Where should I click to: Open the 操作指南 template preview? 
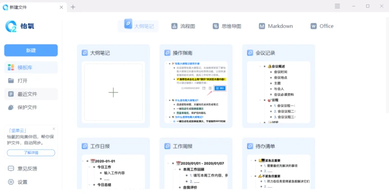pos(196,92)
